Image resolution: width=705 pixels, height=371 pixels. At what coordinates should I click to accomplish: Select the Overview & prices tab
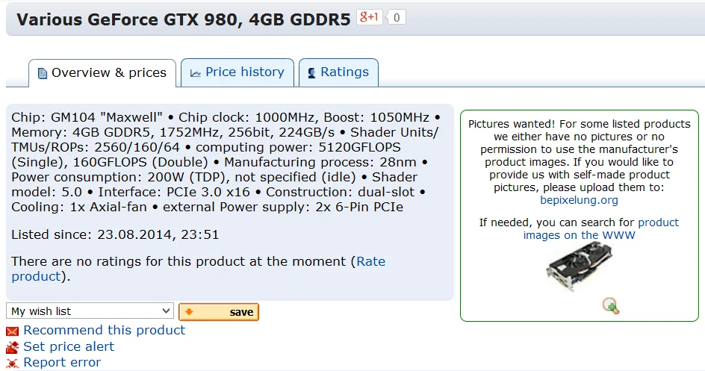pos(102,73)
